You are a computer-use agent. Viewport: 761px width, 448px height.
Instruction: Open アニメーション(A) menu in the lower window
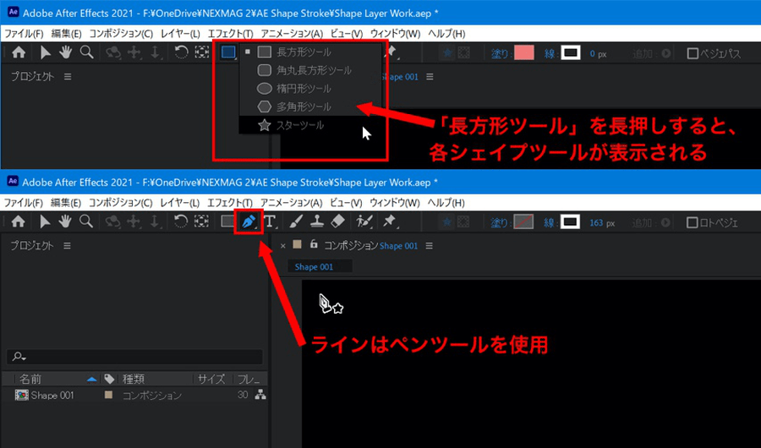[291, 202]
